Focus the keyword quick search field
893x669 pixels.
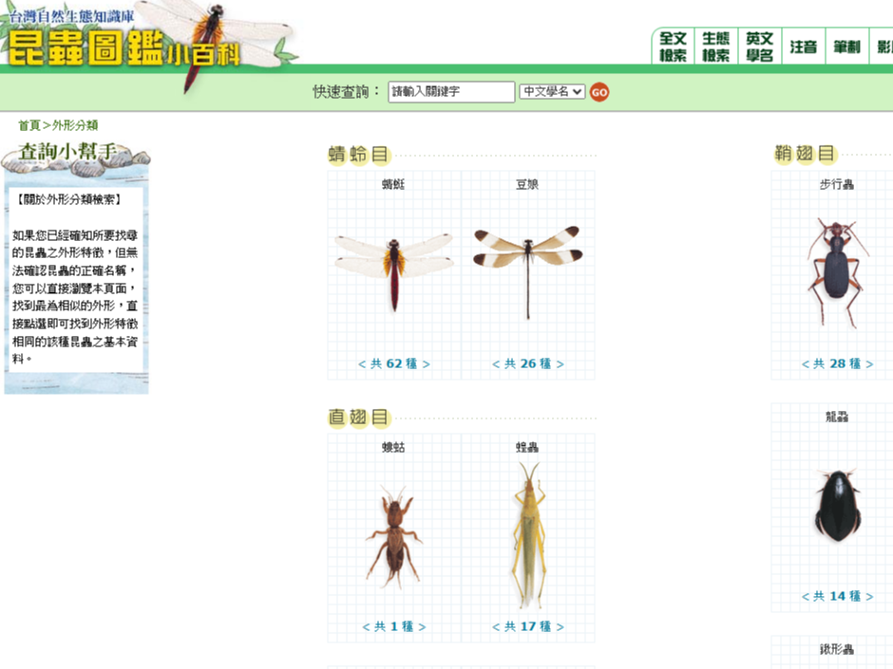point(451,92)
